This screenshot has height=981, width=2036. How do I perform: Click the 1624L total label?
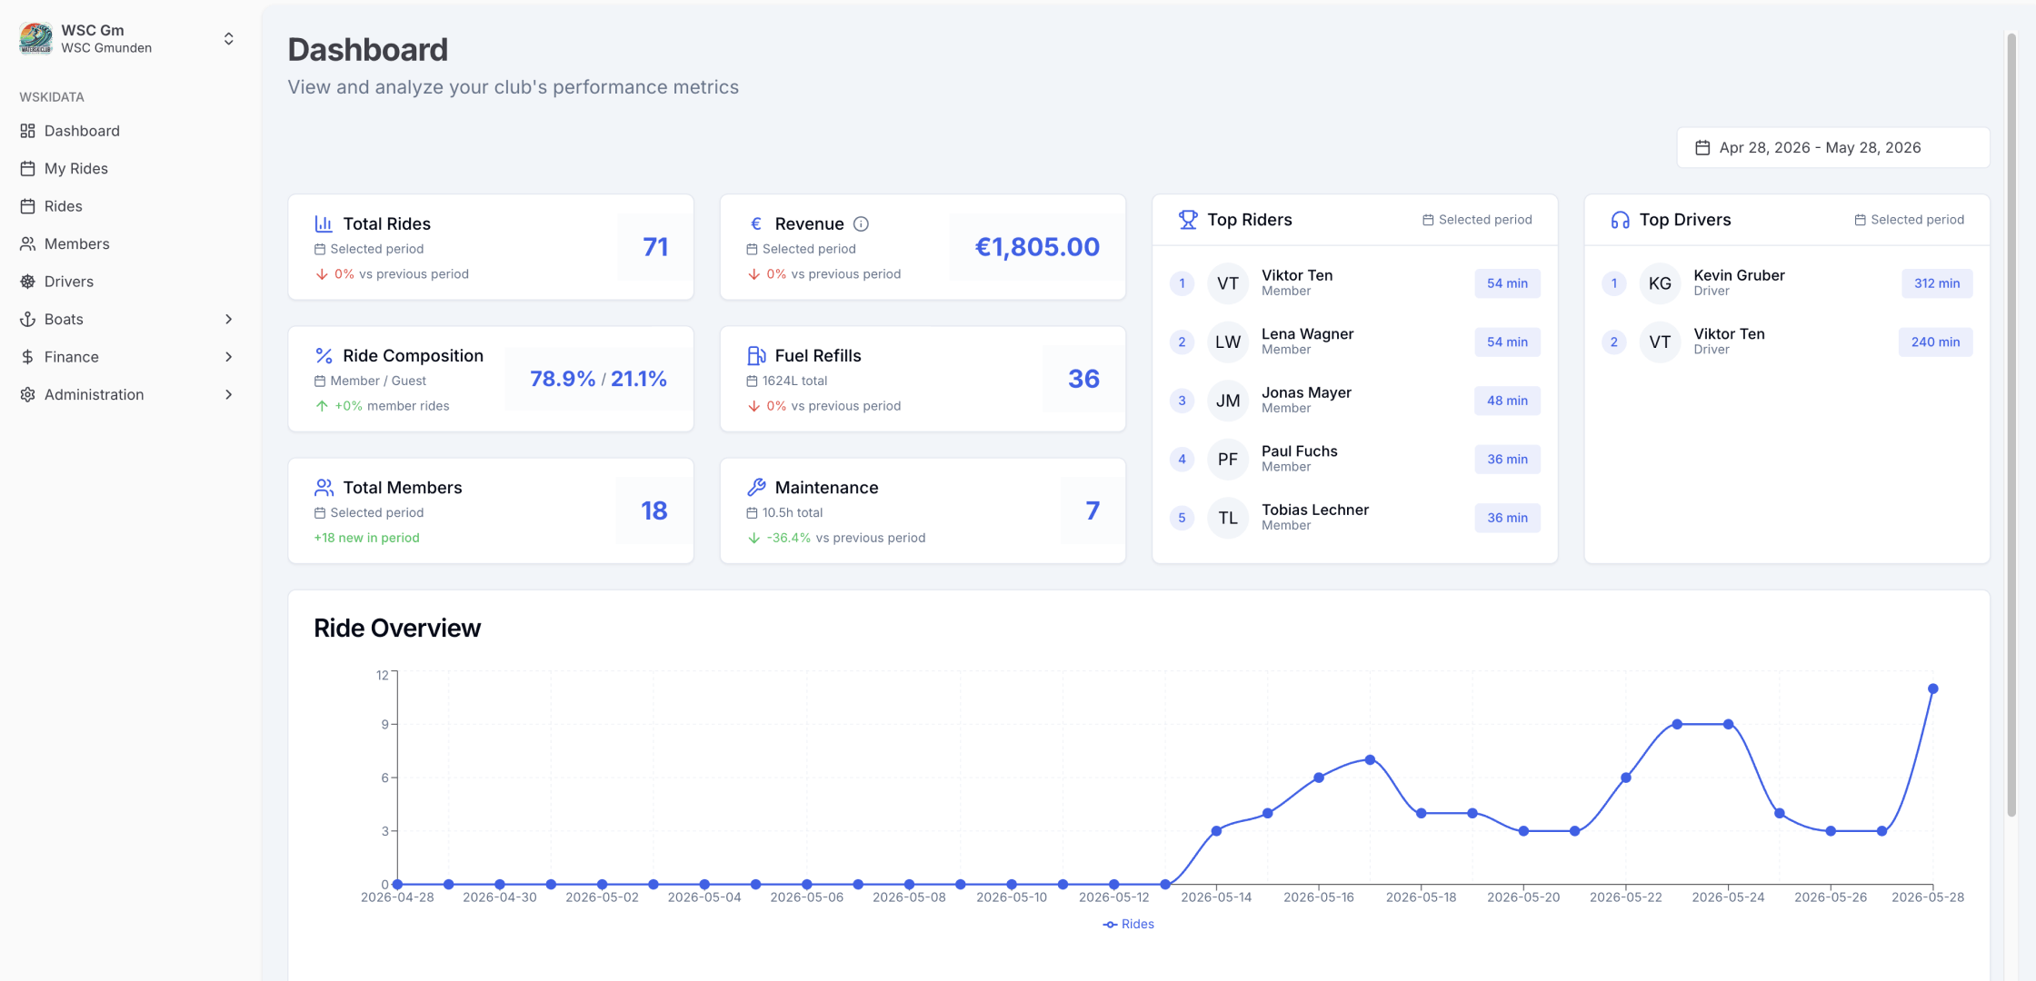pyautogui.click(x=794, y=381)
